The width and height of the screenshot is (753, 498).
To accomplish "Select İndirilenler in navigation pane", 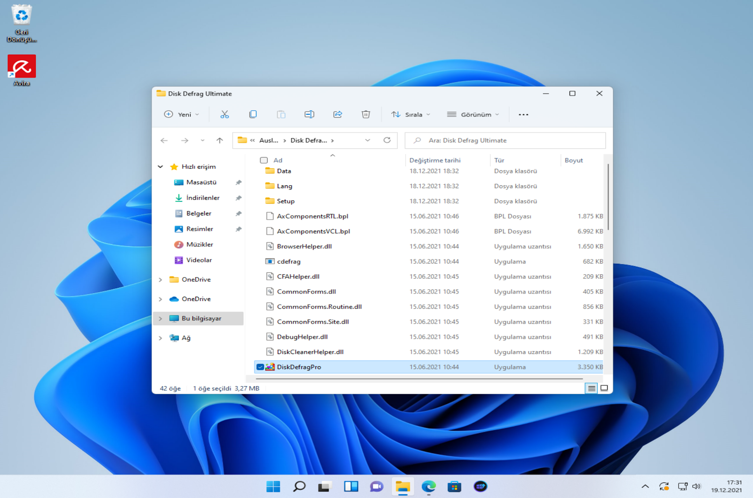I will point(203,198).
